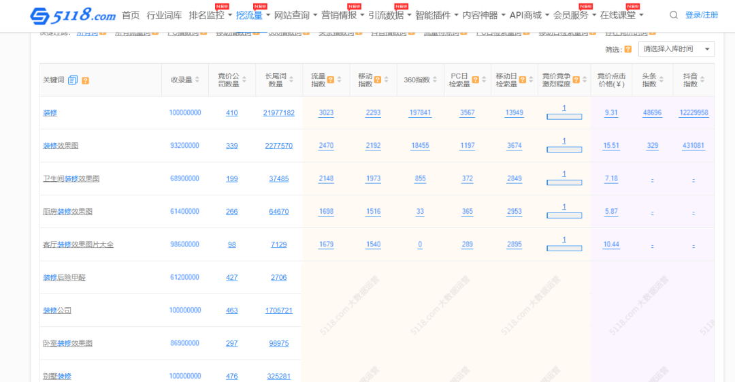Viewport: 735px width, 382px height.
Task: Click long-tail count 21977182
Action: click(x=279, y=112)
